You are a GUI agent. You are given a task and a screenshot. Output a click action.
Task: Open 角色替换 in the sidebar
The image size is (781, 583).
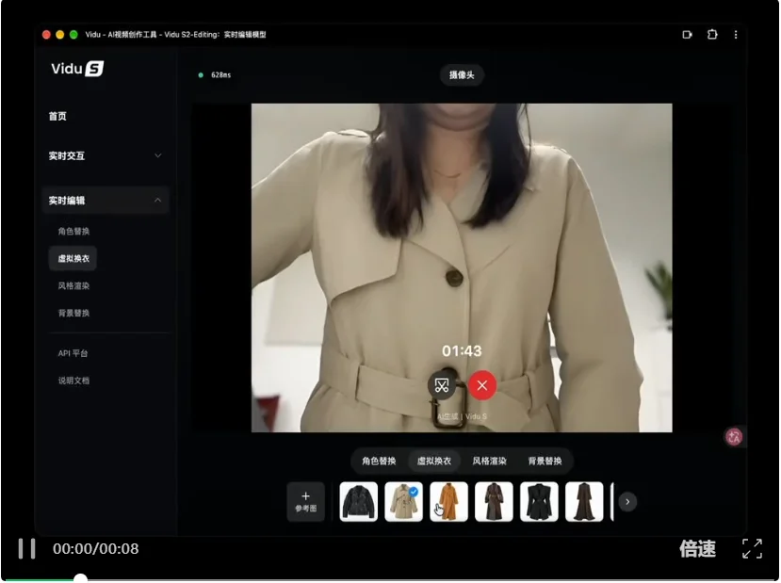(73, 231)
